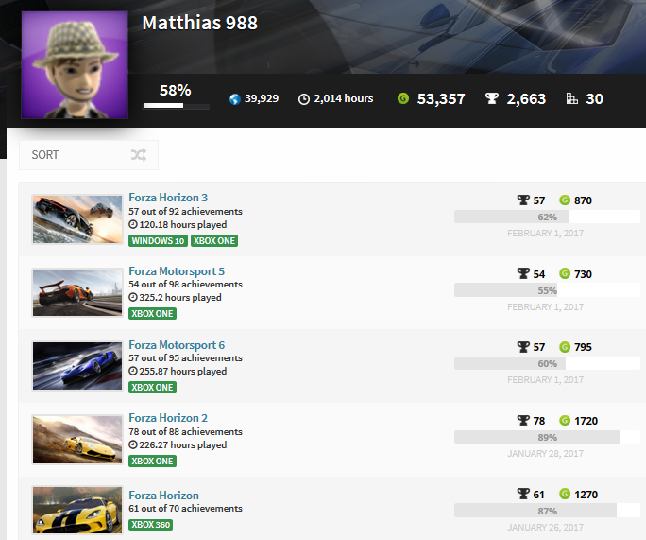Click the clock icon beside 255.87 hours played
The height and width of the screenshot is (540, 646).
pos(132,372)
